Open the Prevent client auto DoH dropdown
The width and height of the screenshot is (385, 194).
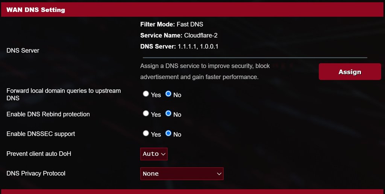(x=154, y=154)
